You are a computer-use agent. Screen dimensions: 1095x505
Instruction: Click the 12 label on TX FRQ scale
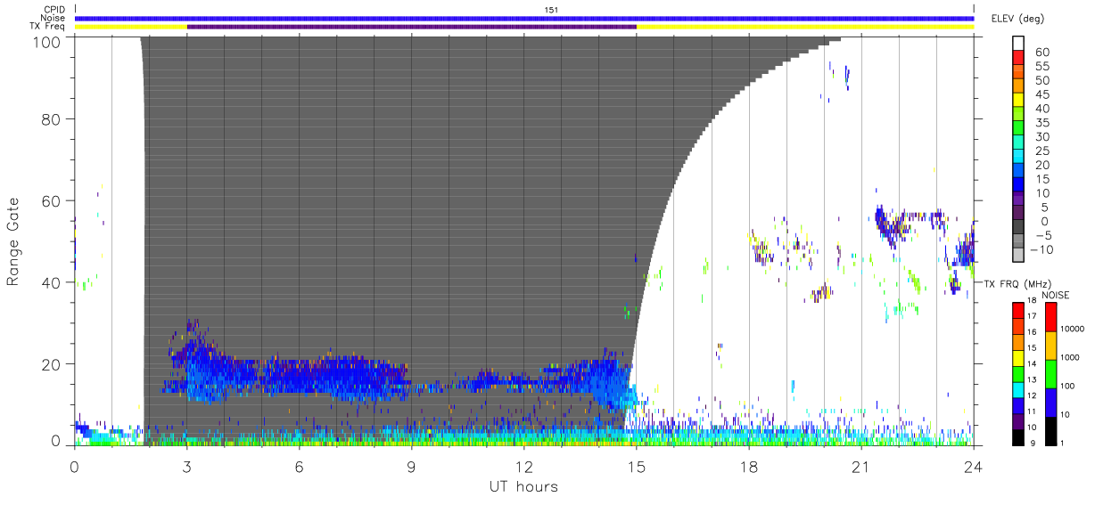point(1033,395)
